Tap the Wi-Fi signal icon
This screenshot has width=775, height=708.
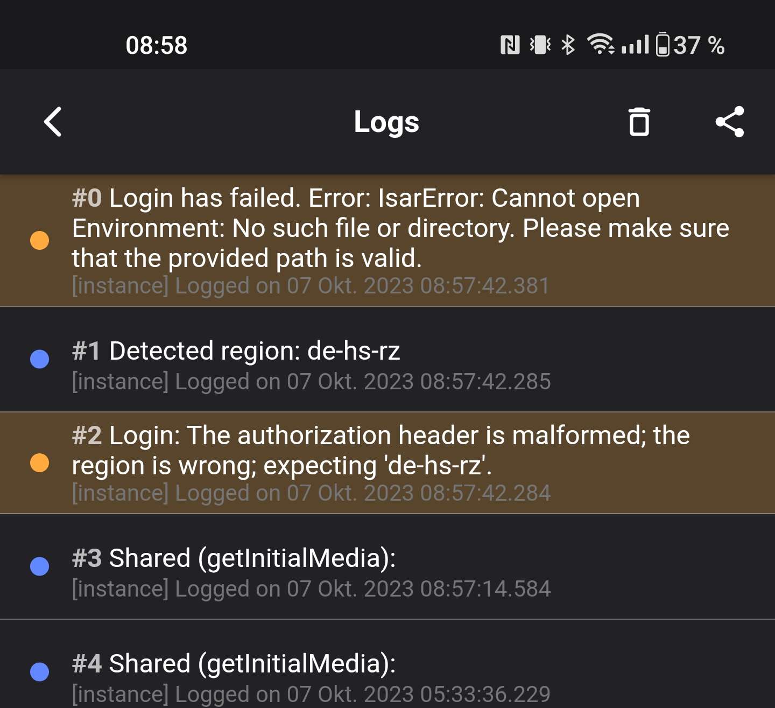pyautogui.click(x=601, y=44)
